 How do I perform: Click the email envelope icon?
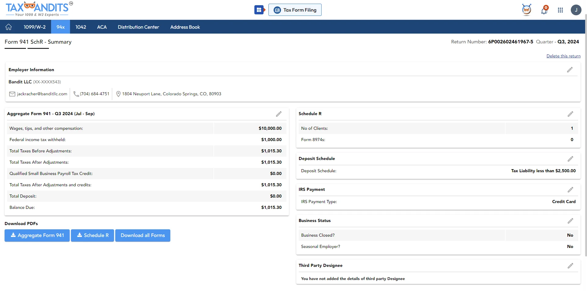pos(12,94)
